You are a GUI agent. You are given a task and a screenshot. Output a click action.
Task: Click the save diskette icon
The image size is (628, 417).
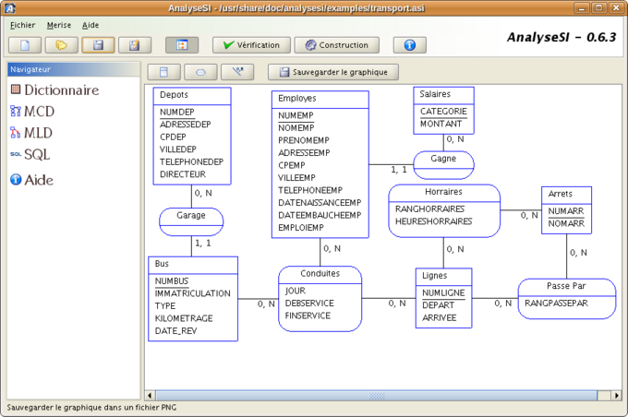98,44
